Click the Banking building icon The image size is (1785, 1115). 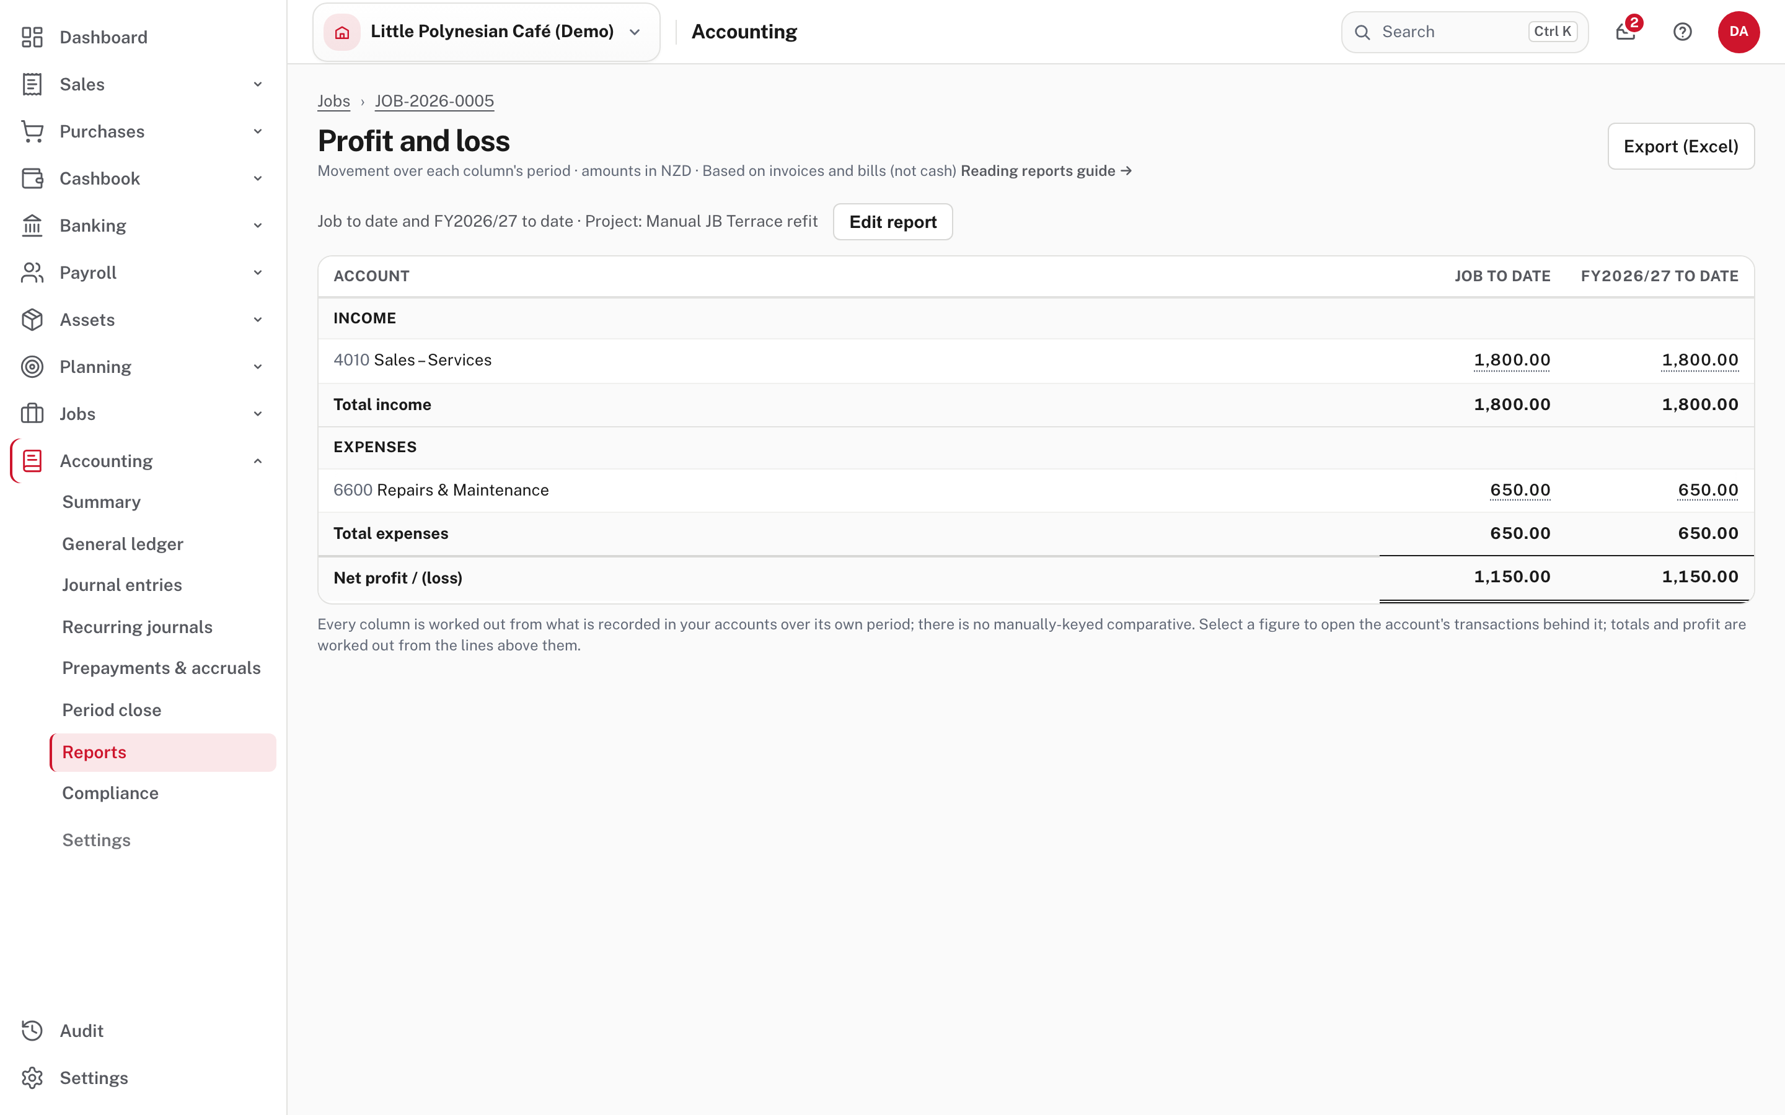click(x=32, y=225)
